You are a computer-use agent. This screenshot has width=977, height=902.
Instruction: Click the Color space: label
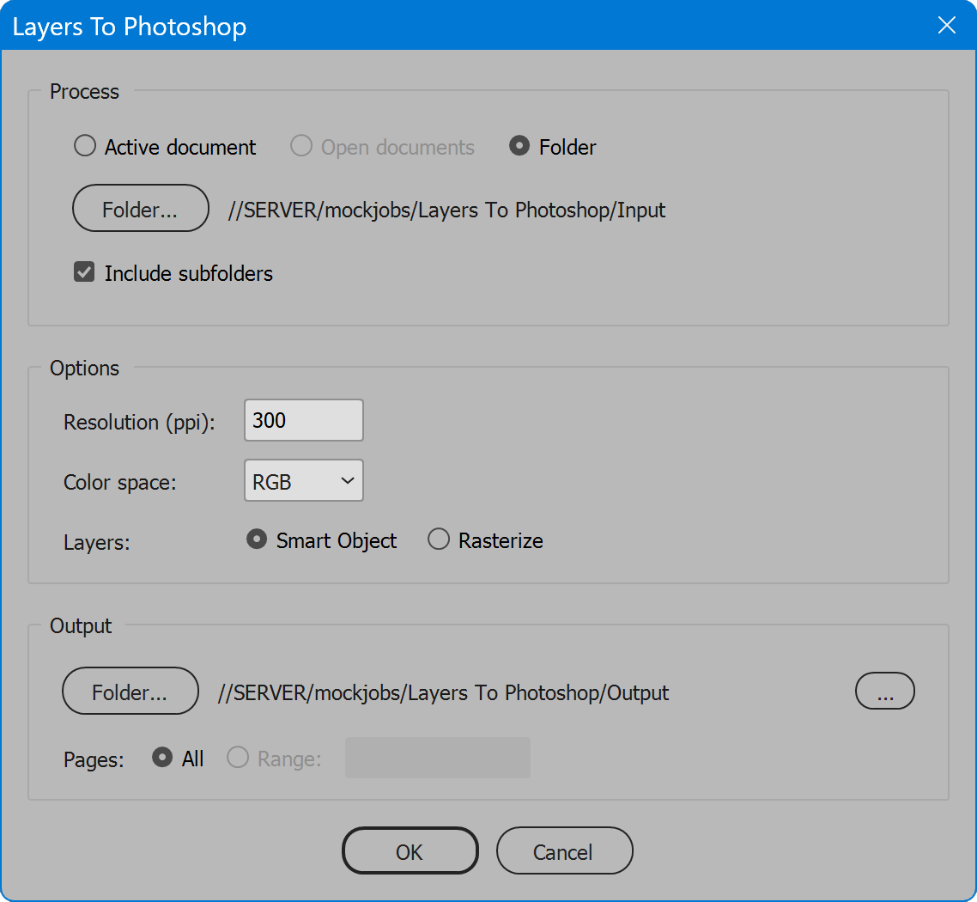click(119, 483)
